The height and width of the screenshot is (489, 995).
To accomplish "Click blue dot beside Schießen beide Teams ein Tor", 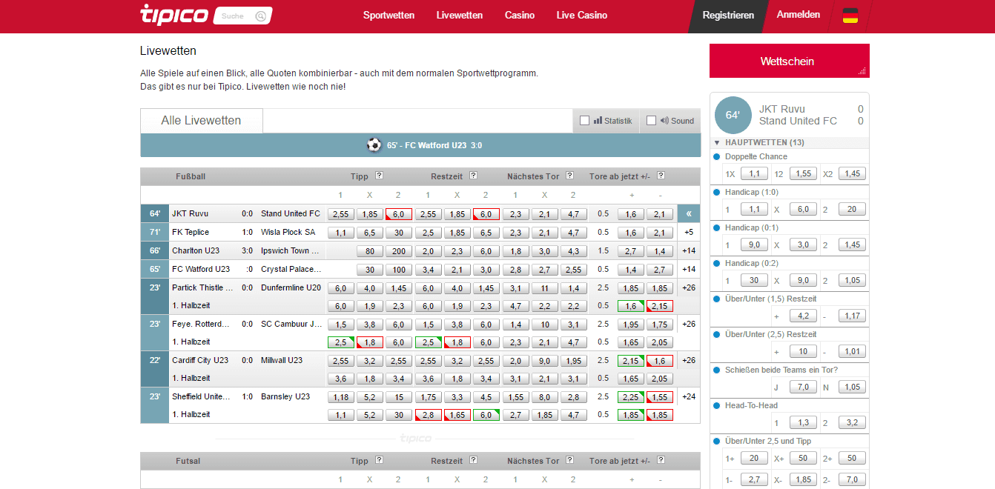I will (x=716, y=370).
